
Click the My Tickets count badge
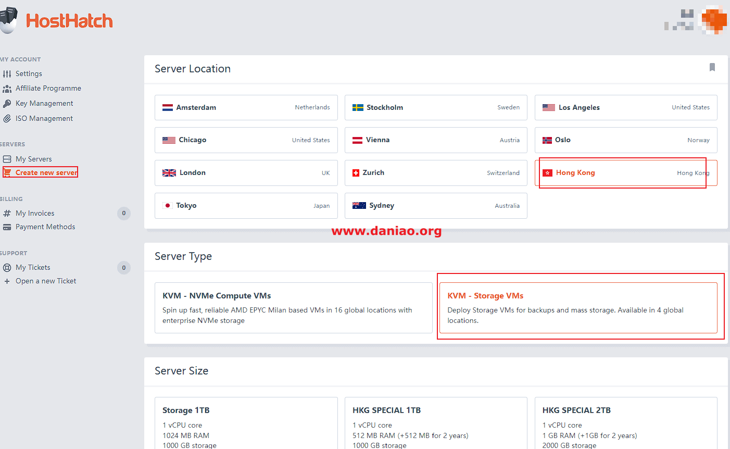(124, 268)
